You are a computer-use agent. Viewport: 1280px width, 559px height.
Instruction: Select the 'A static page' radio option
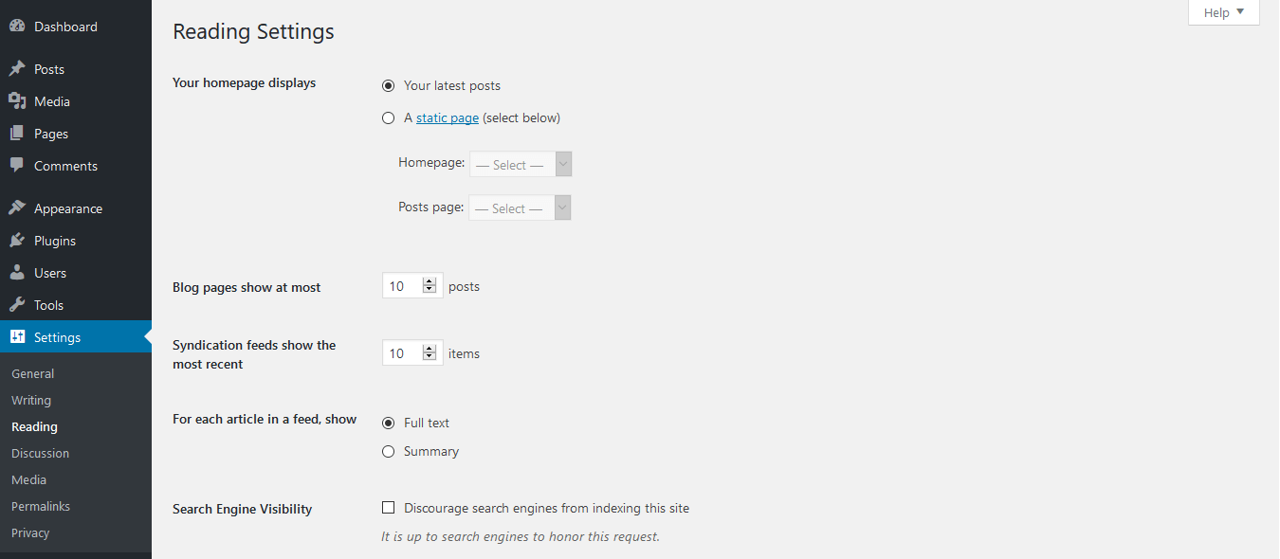pos(388,118)
